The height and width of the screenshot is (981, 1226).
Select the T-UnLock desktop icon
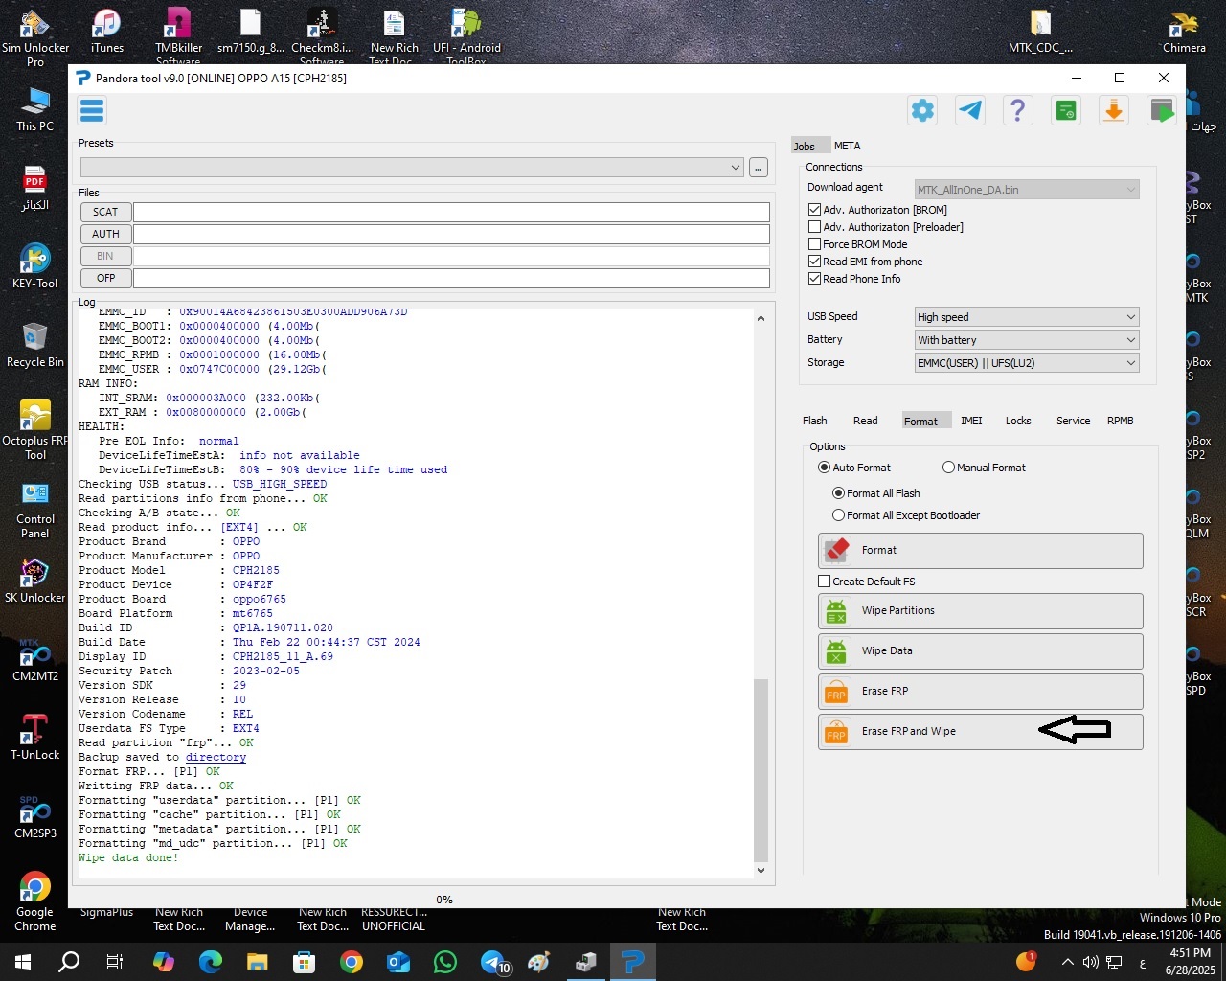(34, 738)
